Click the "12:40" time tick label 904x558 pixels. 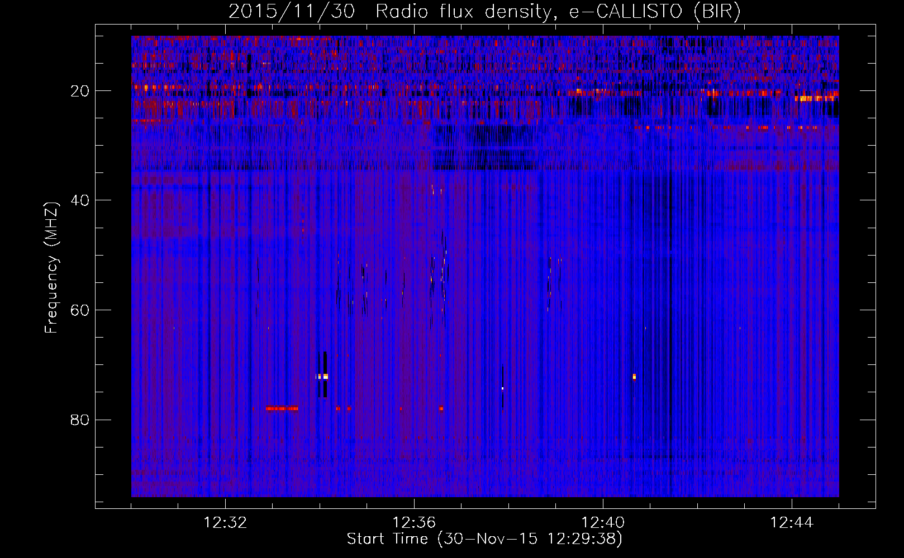pyautogui.click(x=603, y=523)
